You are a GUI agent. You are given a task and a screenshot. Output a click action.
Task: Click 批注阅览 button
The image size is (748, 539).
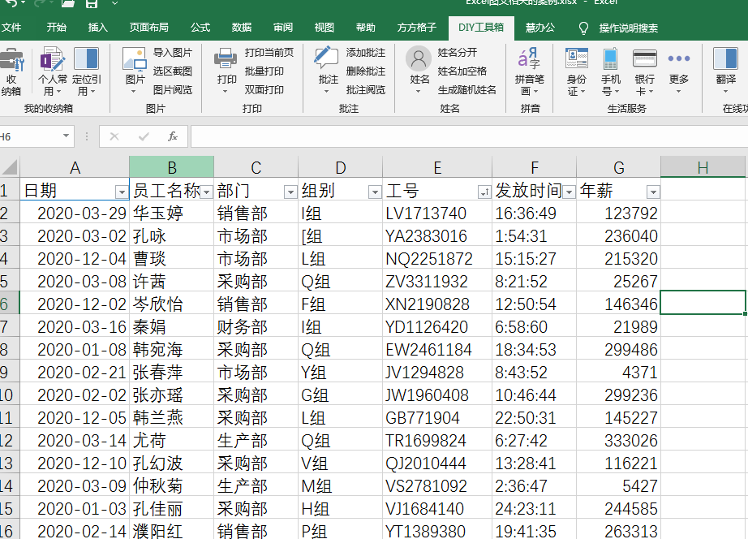[365, 90]
